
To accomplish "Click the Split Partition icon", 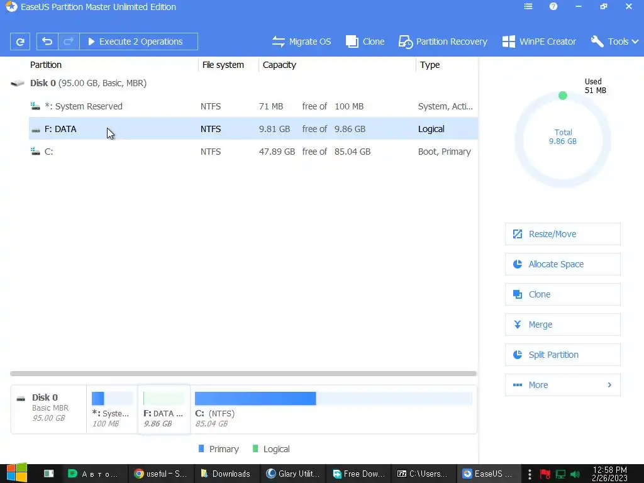I will tap(518, 355).
